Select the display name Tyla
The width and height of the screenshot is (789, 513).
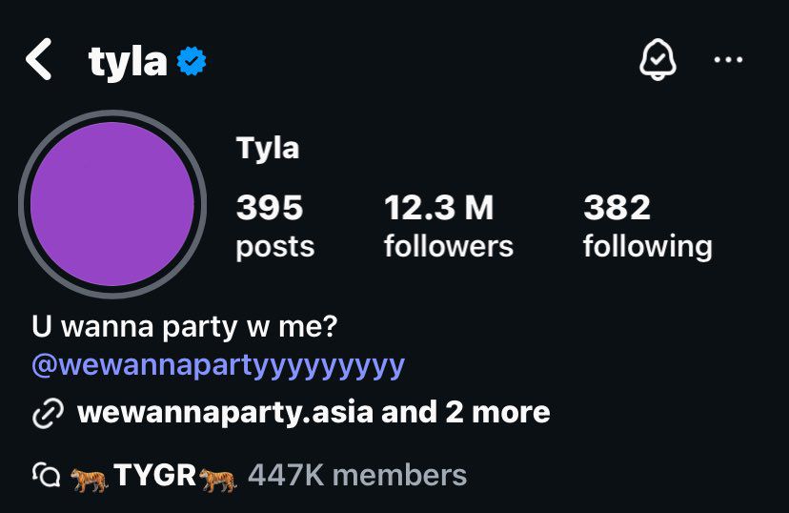click(268, 148)
